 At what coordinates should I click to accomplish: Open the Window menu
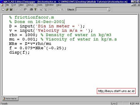point(49,5)
